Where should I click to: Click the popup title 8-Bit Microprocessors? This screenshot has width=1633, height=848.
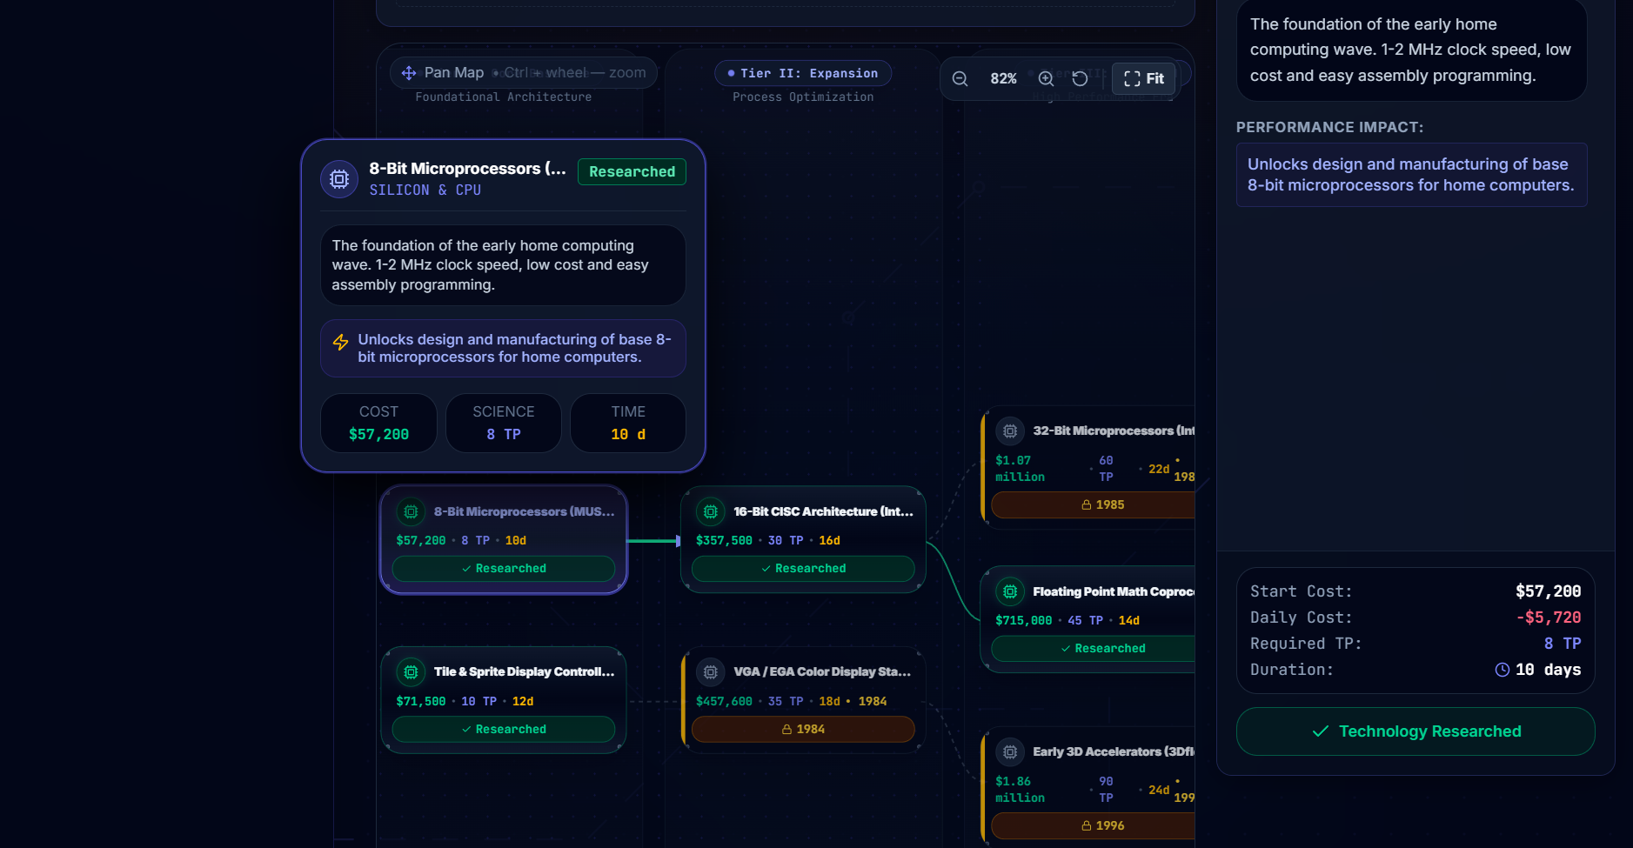468,169
